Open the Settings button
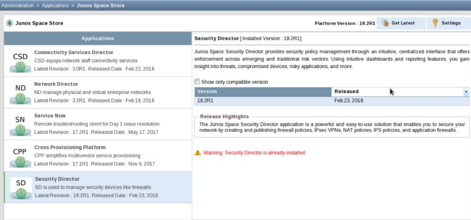 (x=448, y=23)
